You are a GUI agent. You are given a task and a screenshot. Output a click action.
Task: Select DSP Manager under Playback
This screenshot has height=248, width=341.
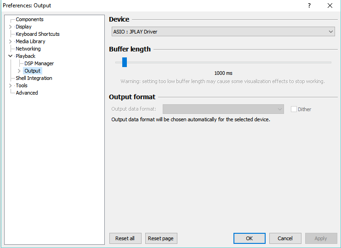tap(39, 63)
